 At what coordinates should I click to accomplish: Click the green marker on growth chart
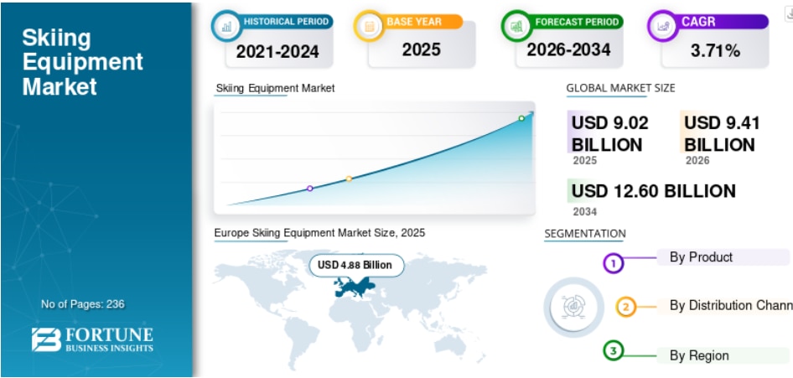click(521, 118)
